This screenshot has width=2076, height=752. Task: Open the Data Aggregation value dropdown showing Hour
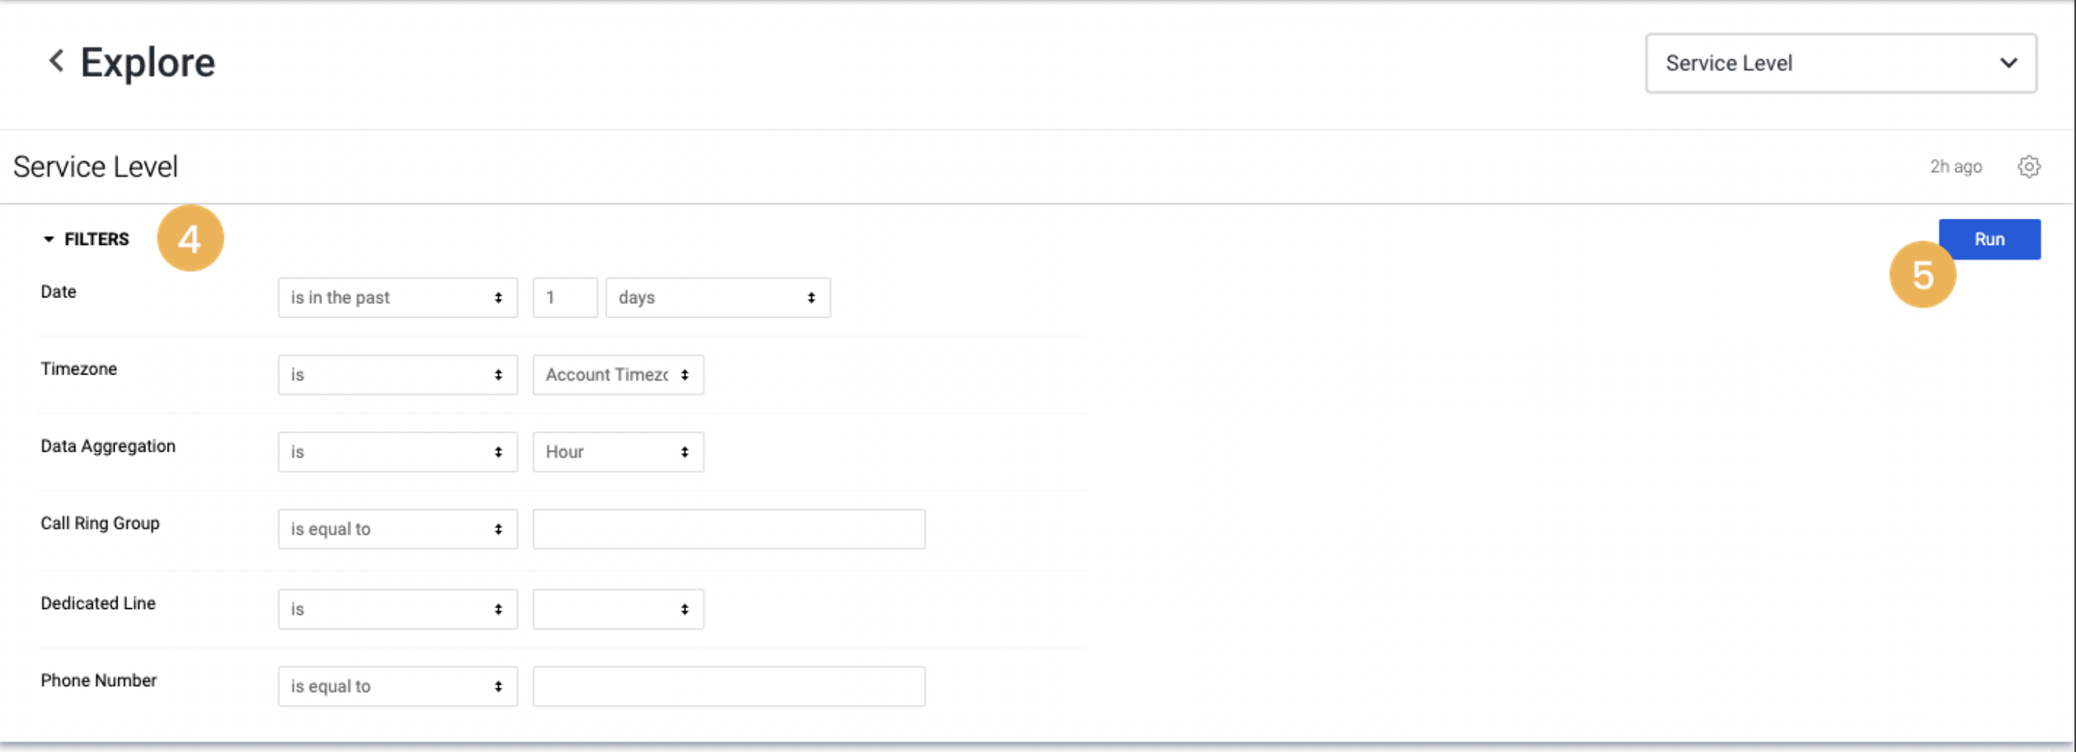click(617, 452)
